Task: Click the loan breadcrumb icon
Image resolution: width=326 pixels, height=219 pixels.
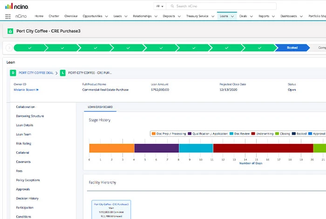Action: click(x=63, y=73)
